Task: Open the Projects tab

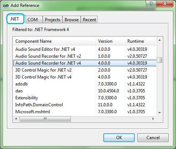Action: 53,20
